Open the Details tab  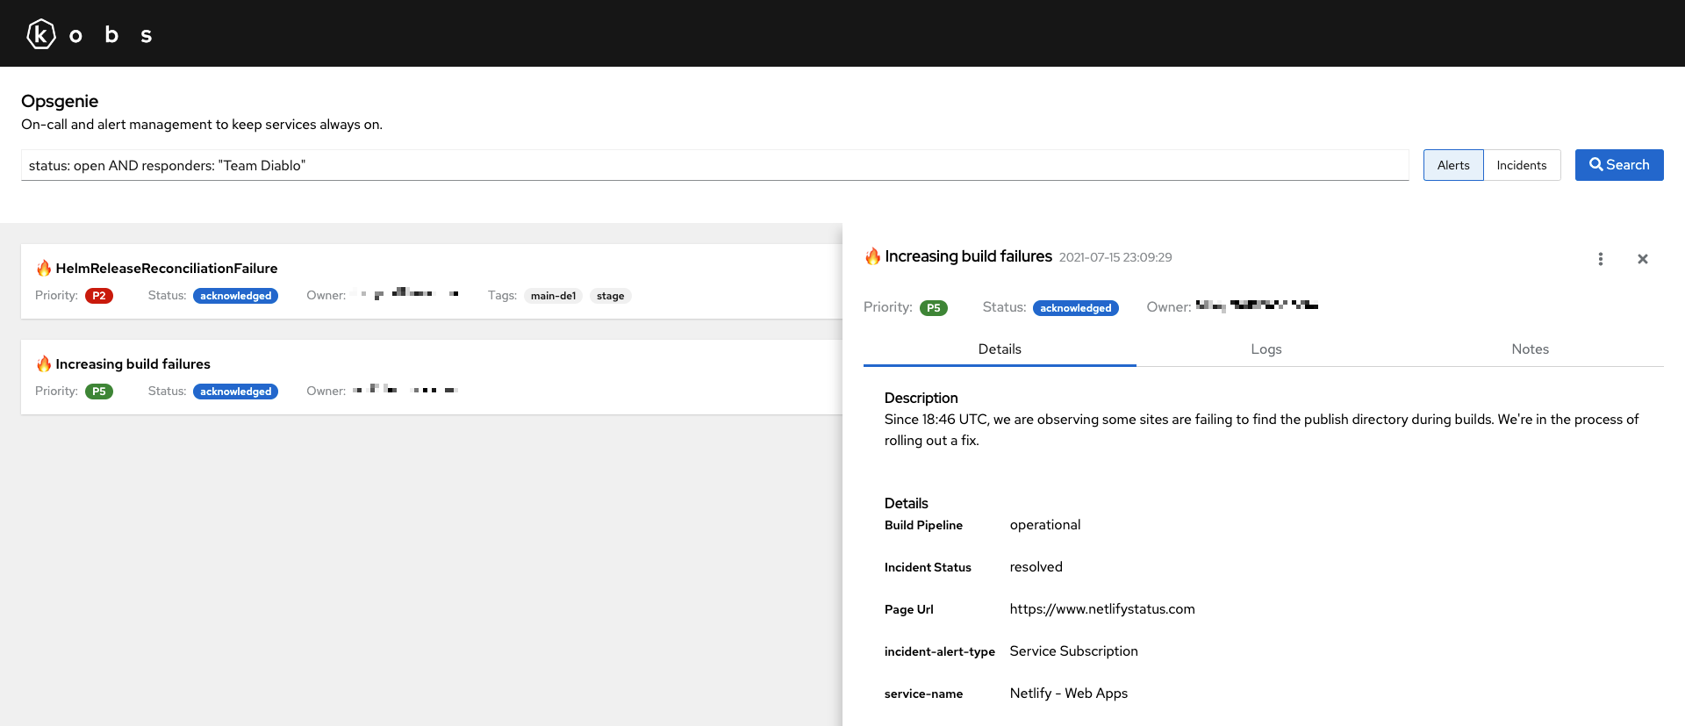pyautogui.click(x=1000, y=349)
